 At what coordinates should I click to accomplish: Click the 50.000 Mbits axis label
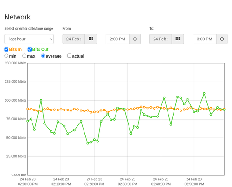[x=16, y=138]
